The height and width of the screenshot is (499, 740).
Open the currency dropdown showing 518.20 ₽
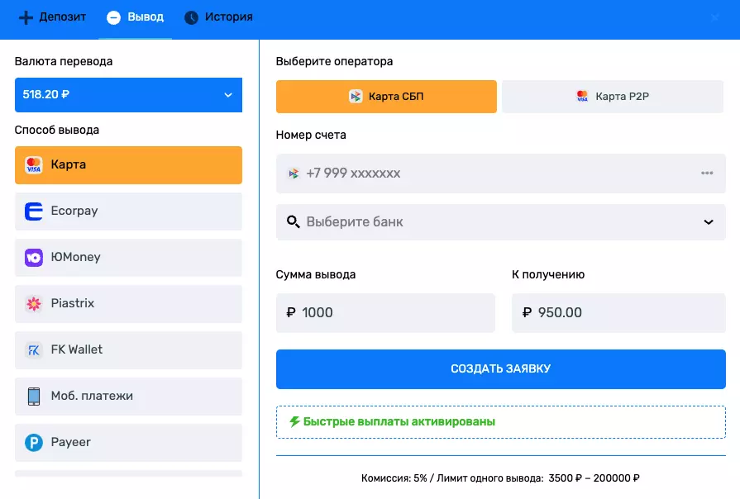click(x=128, y=95)
